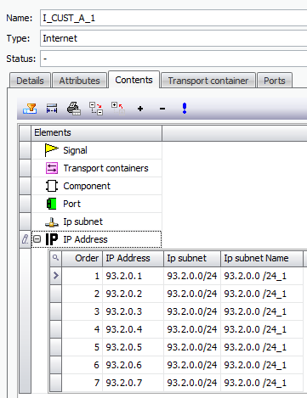This screenshot has height=398, width=307.
Task: Select the Signal tree row
Action: [x=97, y=150]
